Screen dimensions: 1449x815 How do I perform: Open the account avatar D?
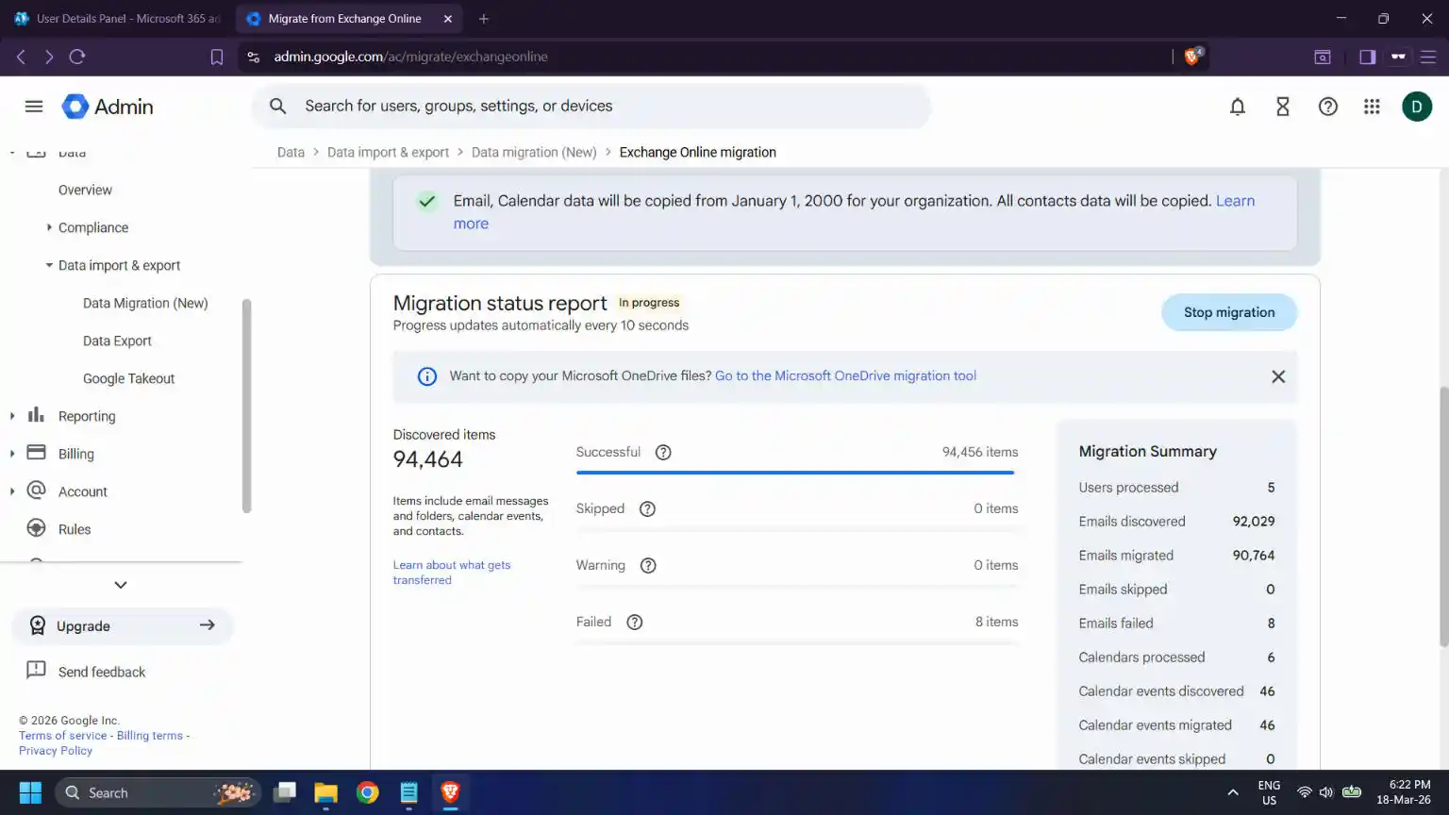[1417, 107]
